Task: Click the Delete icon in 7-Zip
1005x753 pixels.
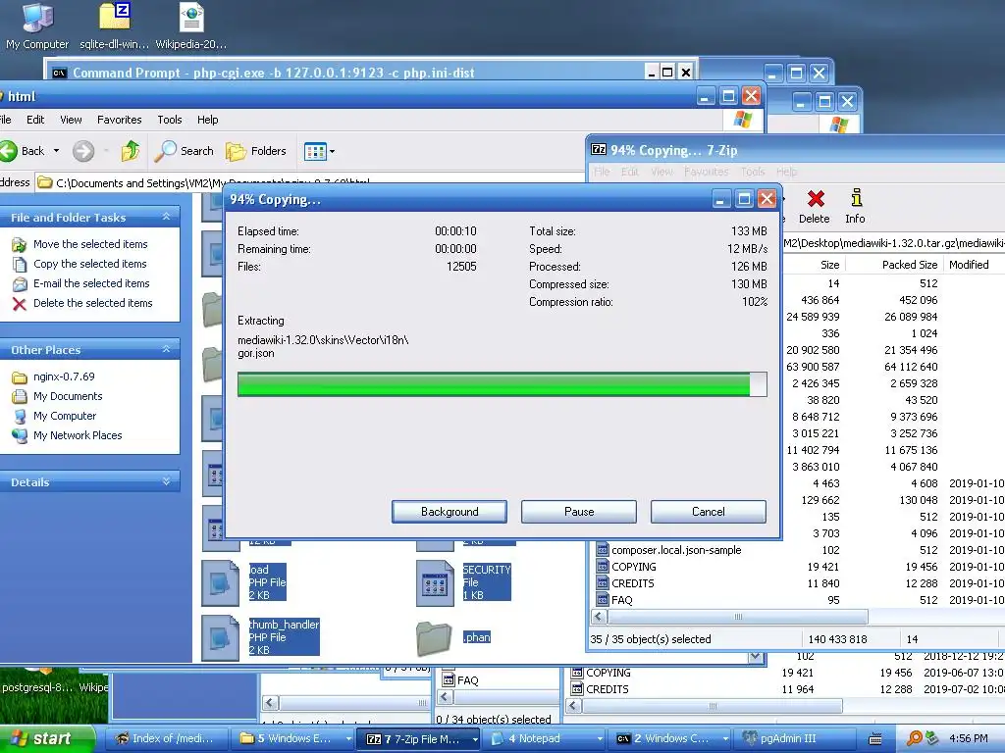Action: pos(815,206)
